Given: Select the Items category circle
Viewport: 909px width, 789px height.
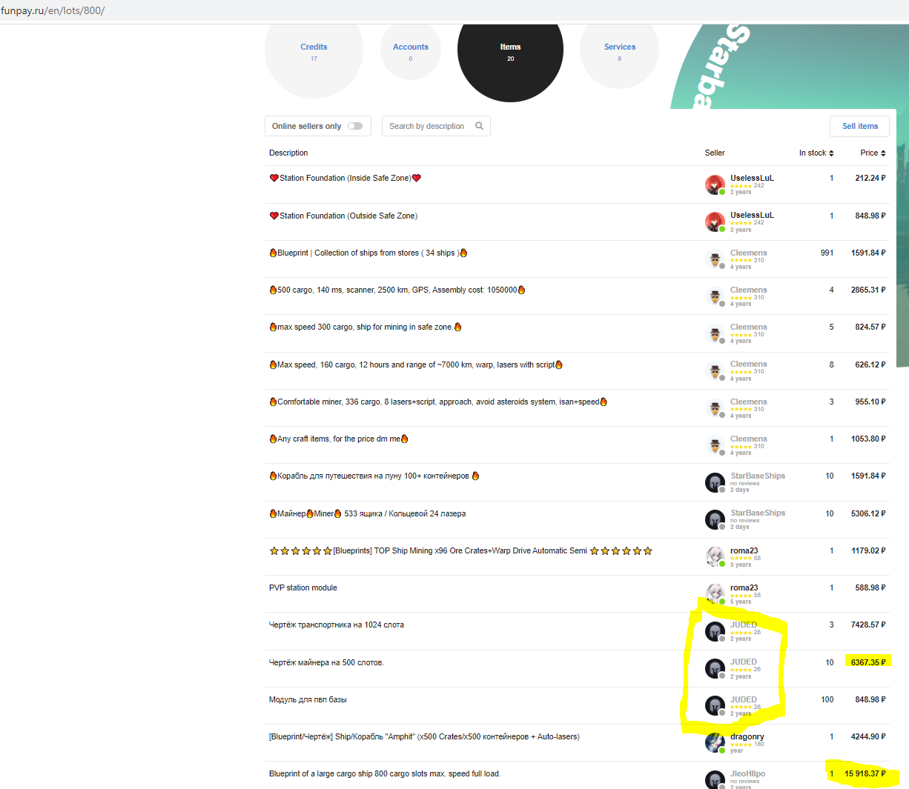Looking at the screenshot, I should (510, 52).
